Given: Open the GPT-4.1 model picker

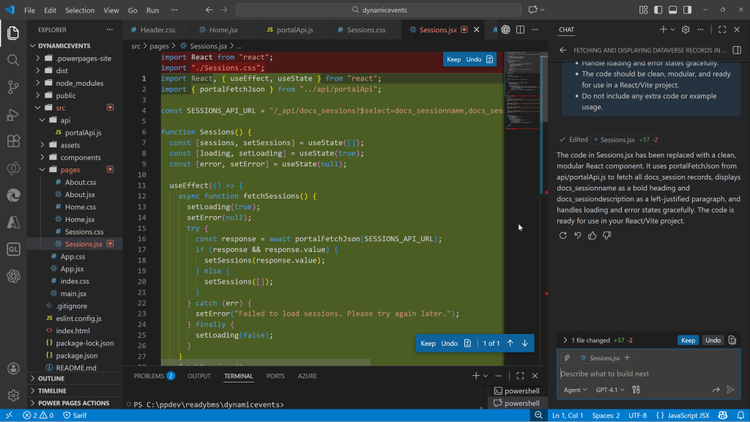Looking at the screenshot, I should click(x=612, y=390).
